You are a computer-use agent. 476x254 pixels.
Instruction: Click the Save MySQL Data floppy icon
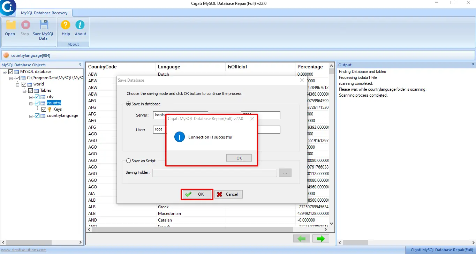(x=44, y=25)
